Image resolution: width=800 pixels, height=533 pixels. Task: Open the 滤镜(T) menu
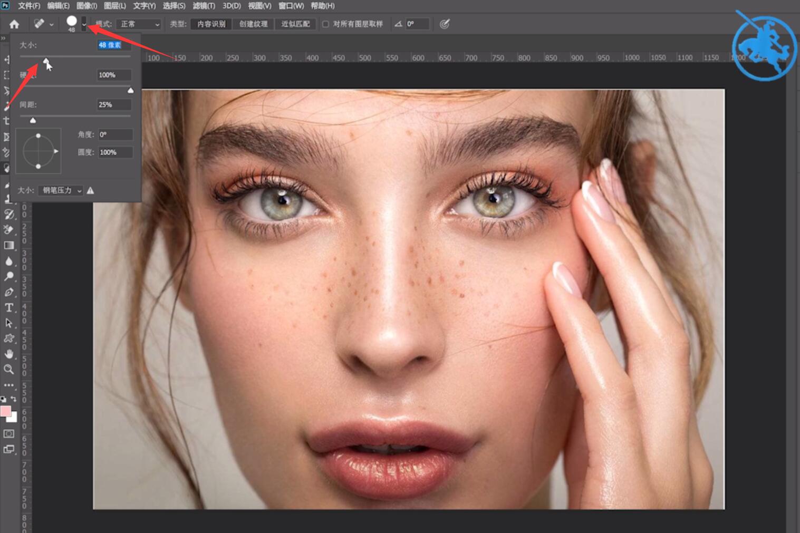click(204, 6)
